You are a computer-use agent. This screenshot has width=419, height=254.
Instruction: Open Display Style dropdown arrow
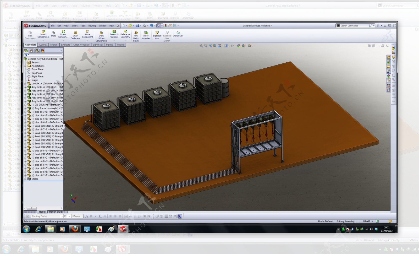(x=229, y=46)
